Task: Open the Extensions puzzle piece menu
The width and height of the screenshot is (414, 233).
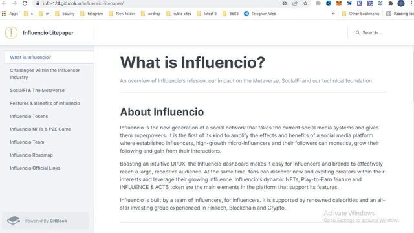Action: (x=391, y=3)
